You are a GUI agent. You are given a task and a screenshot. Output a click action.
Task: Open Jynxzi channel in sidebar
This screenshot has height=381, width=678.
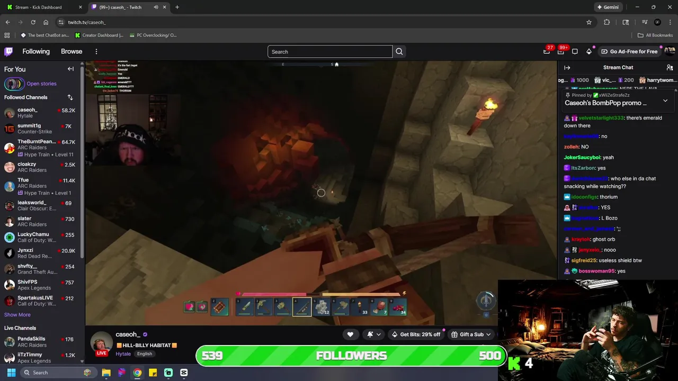tap(40, 253)
